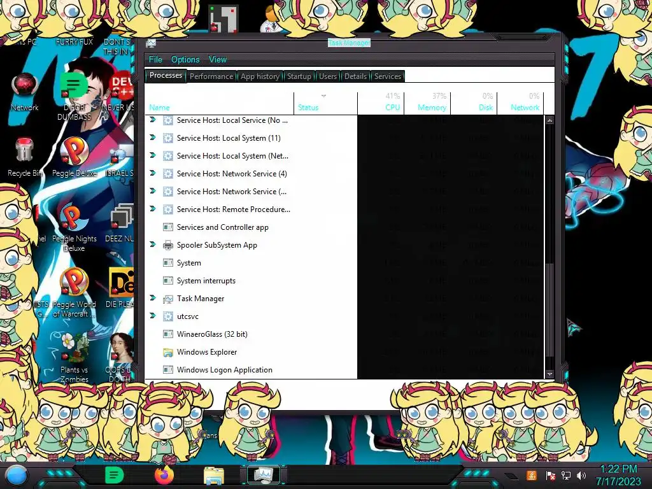Select the Services and Controller app text
The width and height of the screenshot is (652, 489).
tap(222, 227)
